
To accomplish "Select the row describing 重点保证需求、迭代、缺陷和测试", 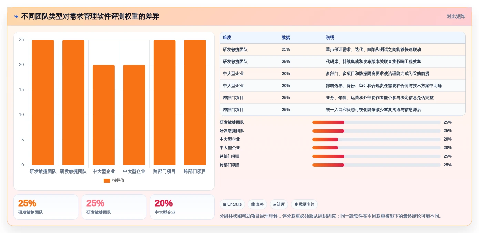I will (x=343, y=49).
